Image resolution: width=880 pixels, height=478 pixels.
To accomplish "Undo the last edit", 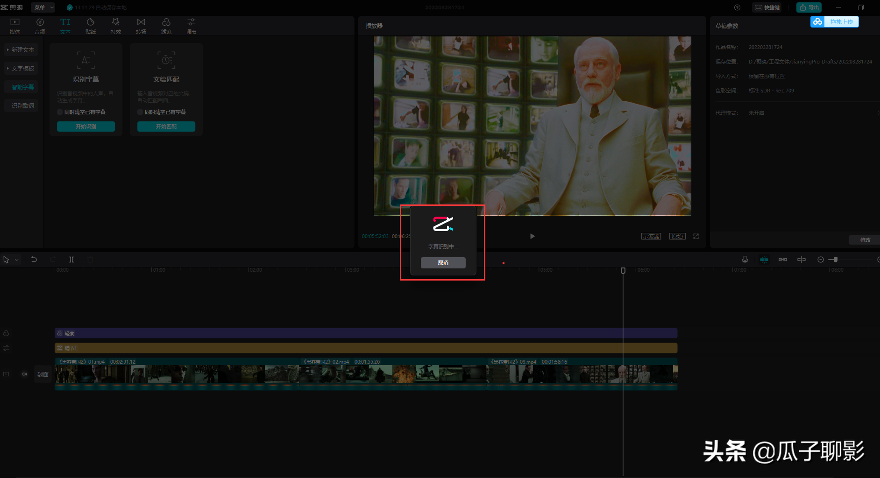I will pos(34,260).
